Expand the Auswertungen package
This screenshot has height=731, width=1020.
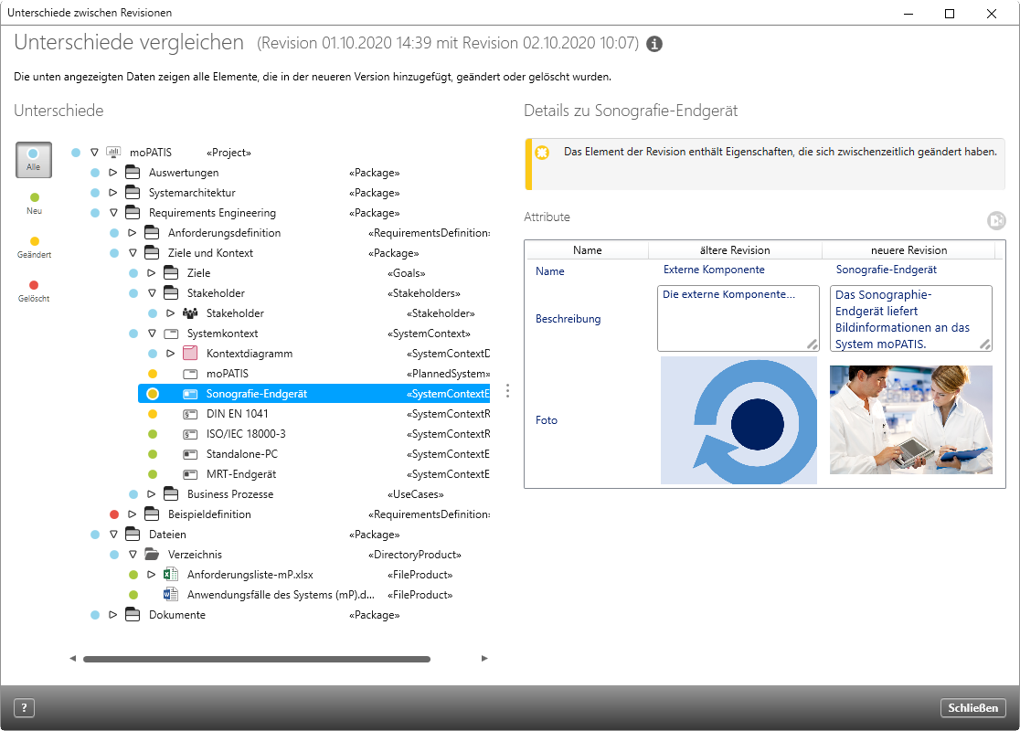point(113,173)
